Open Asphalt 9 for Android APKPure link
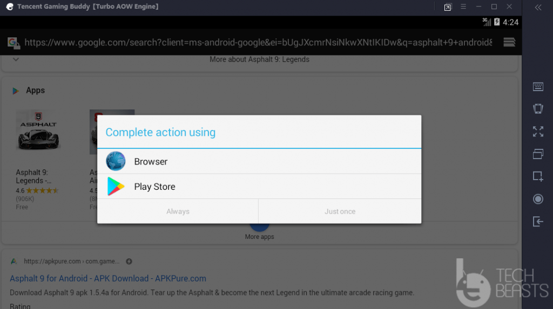The width and height of the screenshot is (553, 309). [108, 278]
